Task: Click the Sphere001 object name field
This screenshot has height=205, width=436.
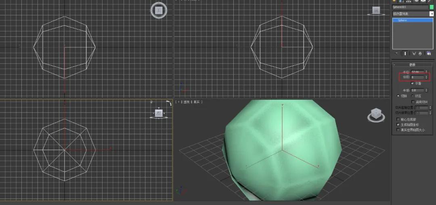Action: [411, 7]
